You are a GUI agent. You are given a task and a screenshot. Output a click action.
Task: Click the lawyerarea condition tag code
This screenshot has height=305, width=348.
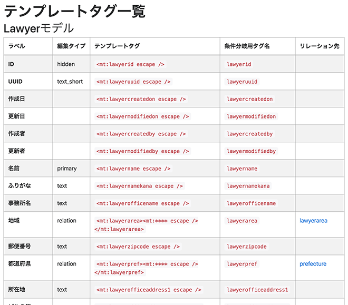[x=242, y=221]
